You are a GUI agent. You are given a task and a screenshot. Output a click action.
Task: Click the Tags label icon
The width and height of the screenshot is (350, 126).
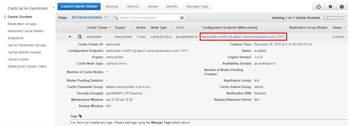click(x=80, y=116)
